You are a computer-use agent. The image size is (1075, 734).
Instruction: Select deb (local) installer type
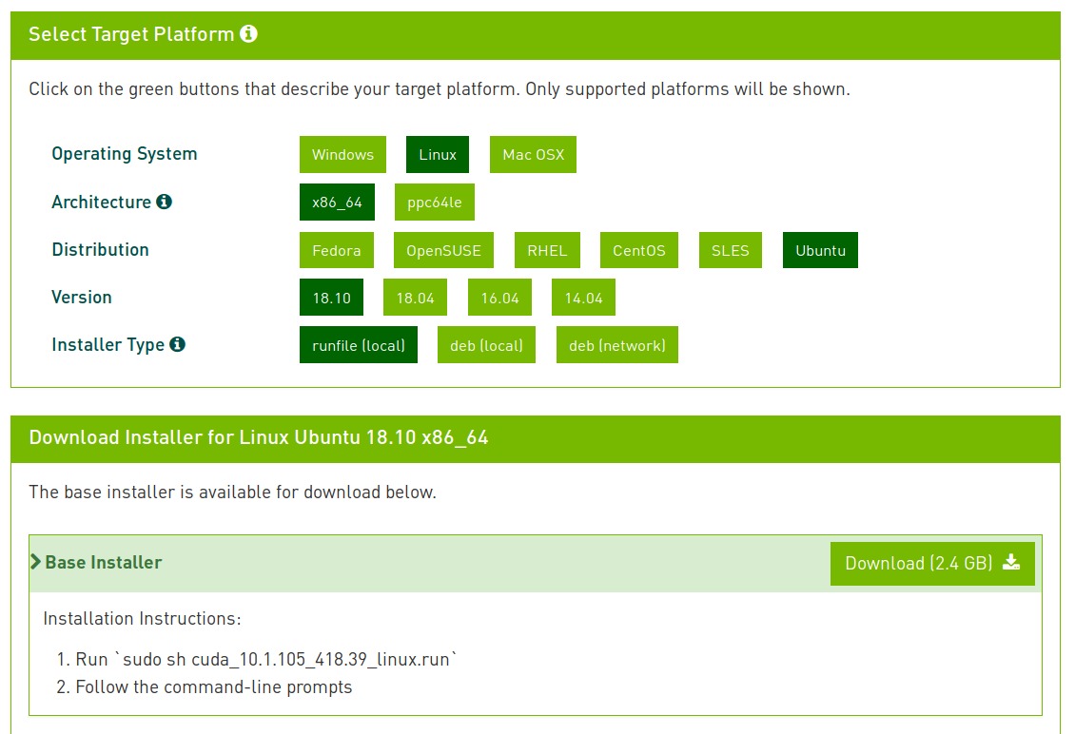tap(486, 345)
